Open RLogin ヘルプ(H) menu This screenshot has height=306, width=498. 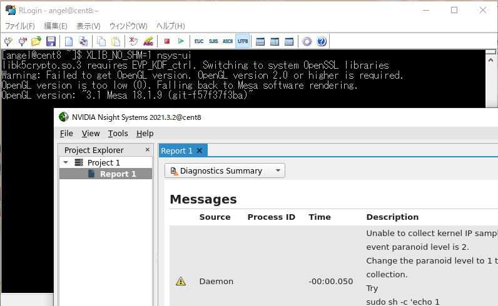pyautogui.click(x=171, y=26)
